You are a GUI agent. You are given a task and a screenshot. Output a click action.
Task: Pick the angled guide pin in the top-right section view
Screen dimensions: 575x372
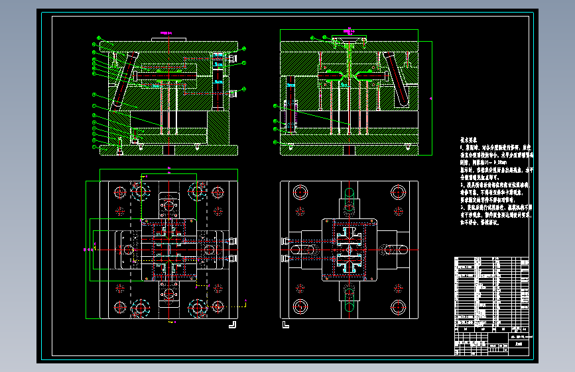(x=396, y=79)
